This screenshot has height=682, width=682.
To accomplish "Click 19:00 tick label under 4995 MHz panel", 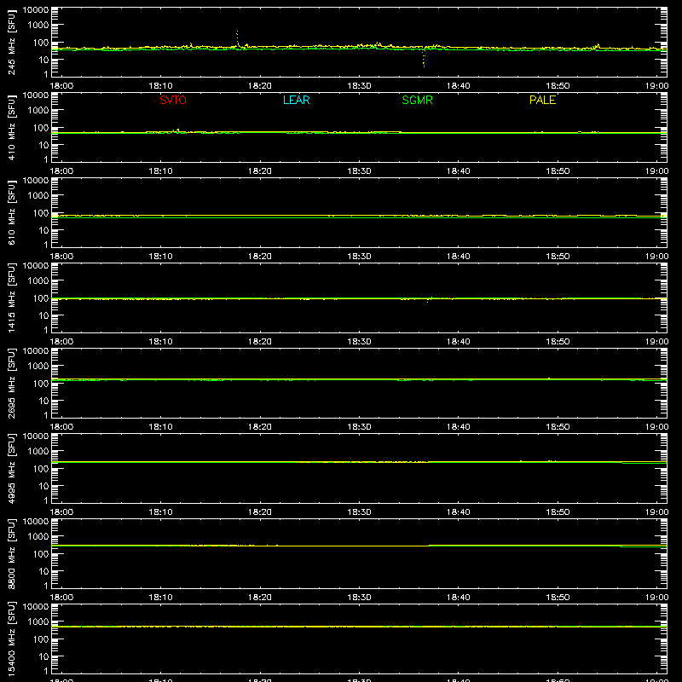I will point(656,512).
